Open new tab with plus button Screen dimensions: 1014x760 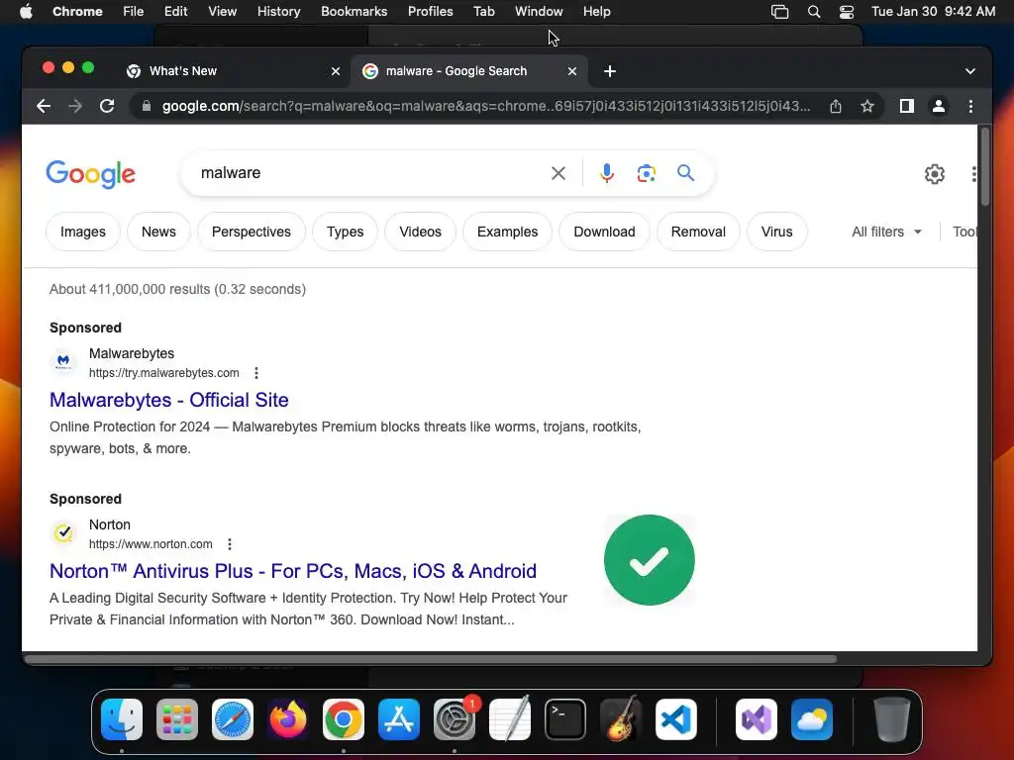(x=610, y=71)
